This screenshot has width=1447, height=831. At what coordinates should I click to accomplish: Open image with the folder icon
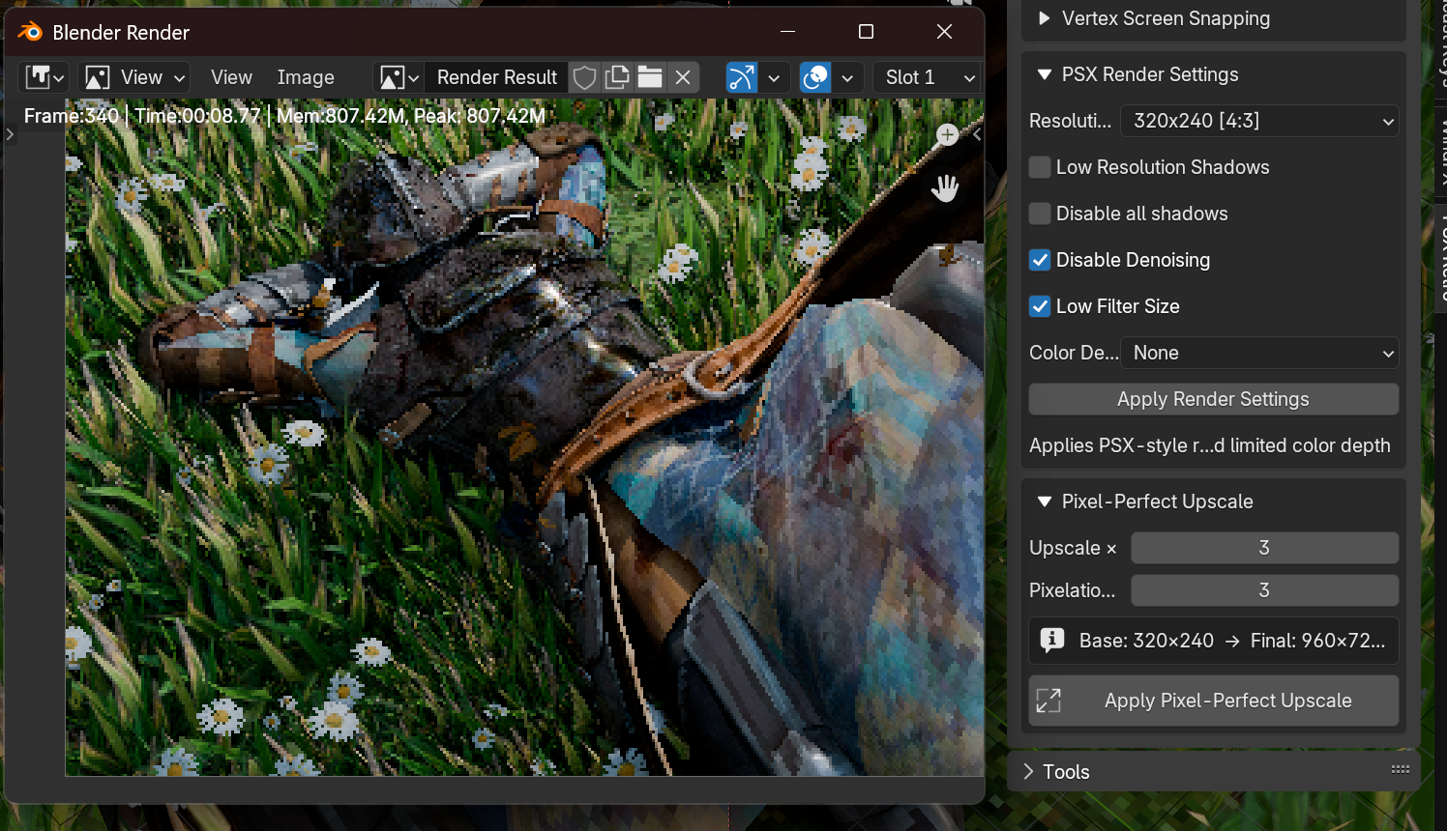click(650, 77)
